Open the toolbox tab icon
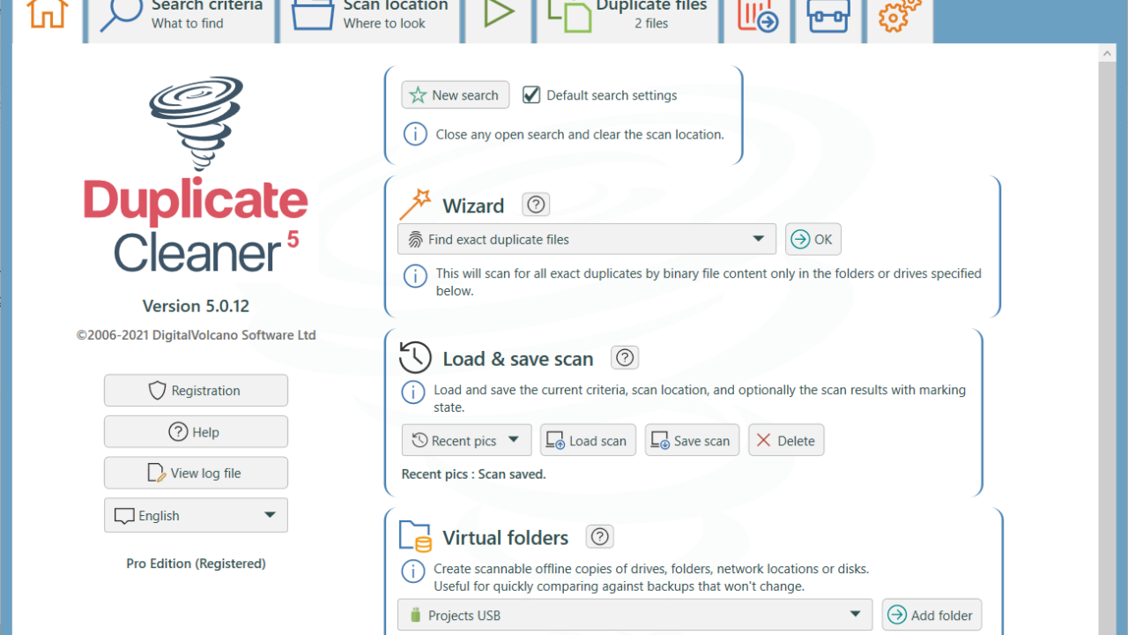The width and height of the screenshot is (1128, 635). tap(828, 16)
